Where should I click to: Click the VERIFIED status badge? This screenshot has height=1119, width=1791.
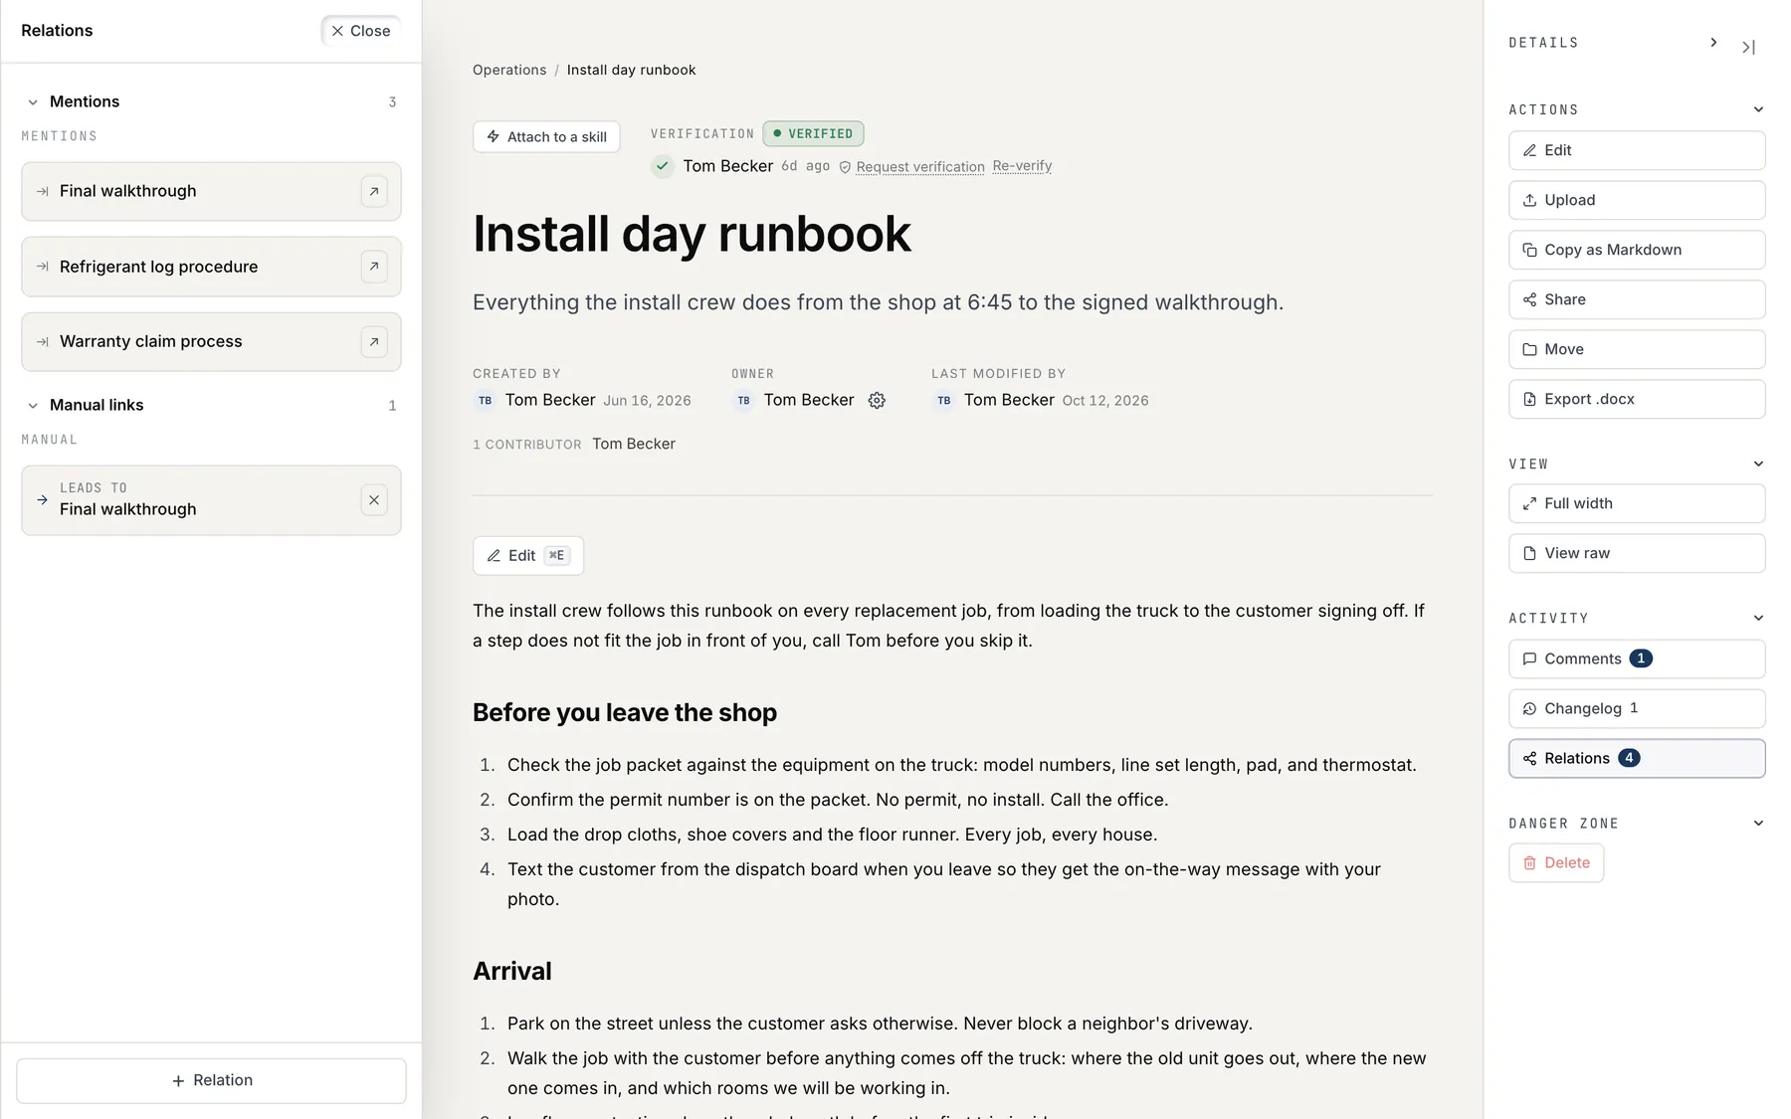(x=813, y=133)
